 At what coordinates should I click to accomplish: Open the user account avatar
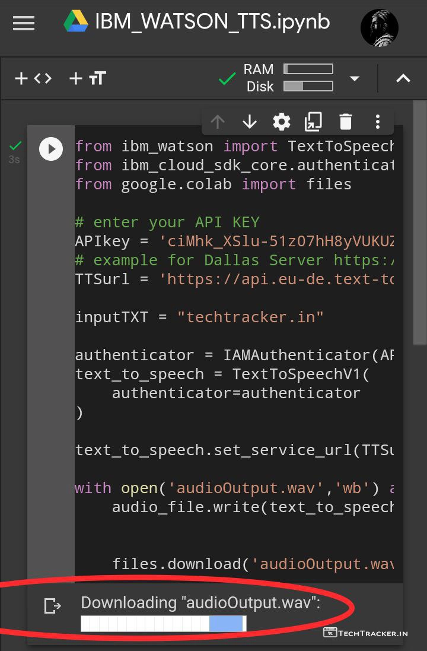(x=380, y=27)
